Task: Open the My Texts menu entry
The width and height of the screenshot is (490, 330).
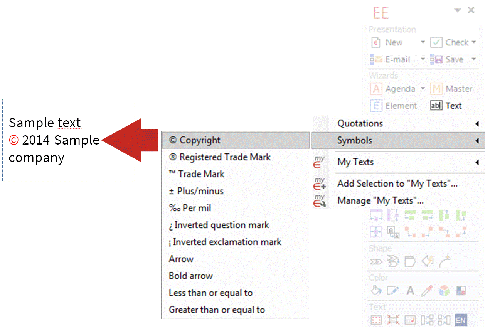Action: [x=398, y=162]
